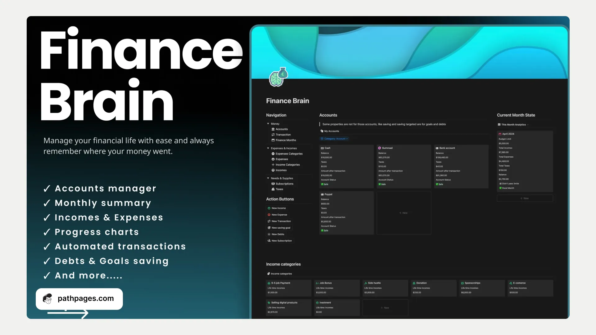Image resolution: width=596 pixels, height=335 pixels.
Task: Open the Category: Account filter dropdown
Action: (334, 139)
